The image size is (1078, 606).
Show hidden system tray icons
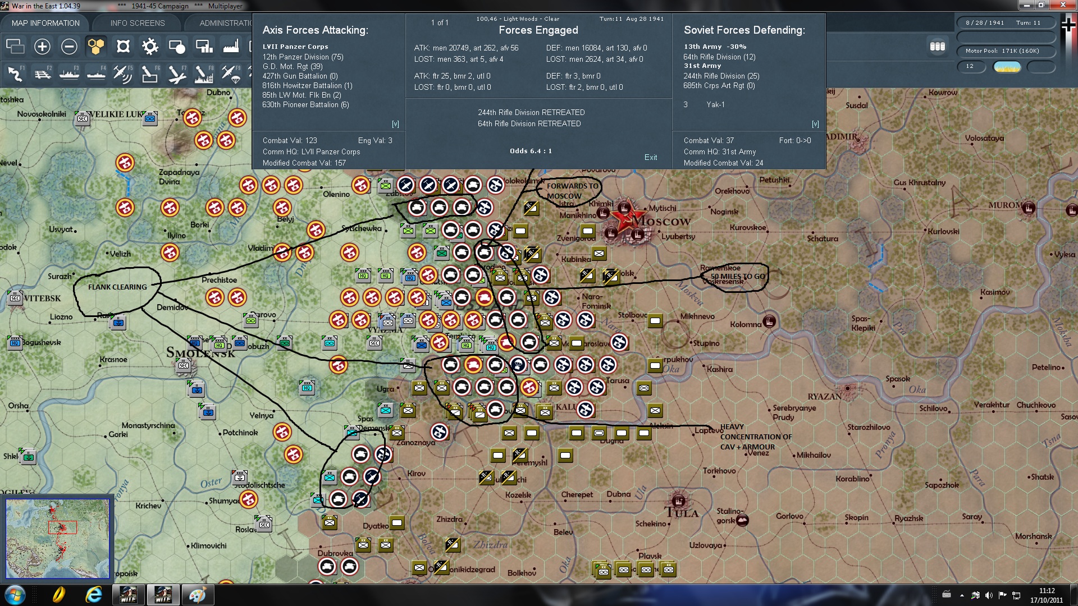click(962, 595)
